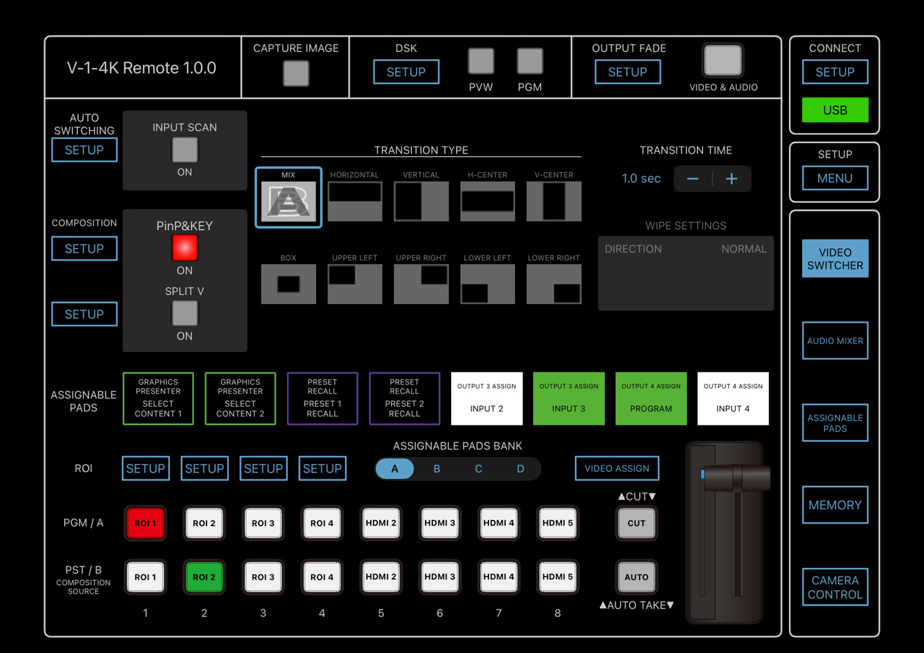The height and width of the screenshot is (653, 924).
Task: Select the H-CENTER wipe transition
Action: pos(487,201)
